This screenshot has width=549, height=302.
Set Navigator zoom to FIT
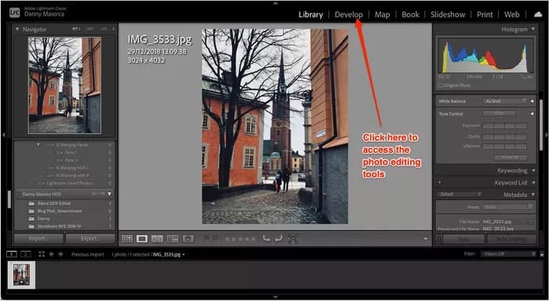pyautogui.click(x=76, y=29)
